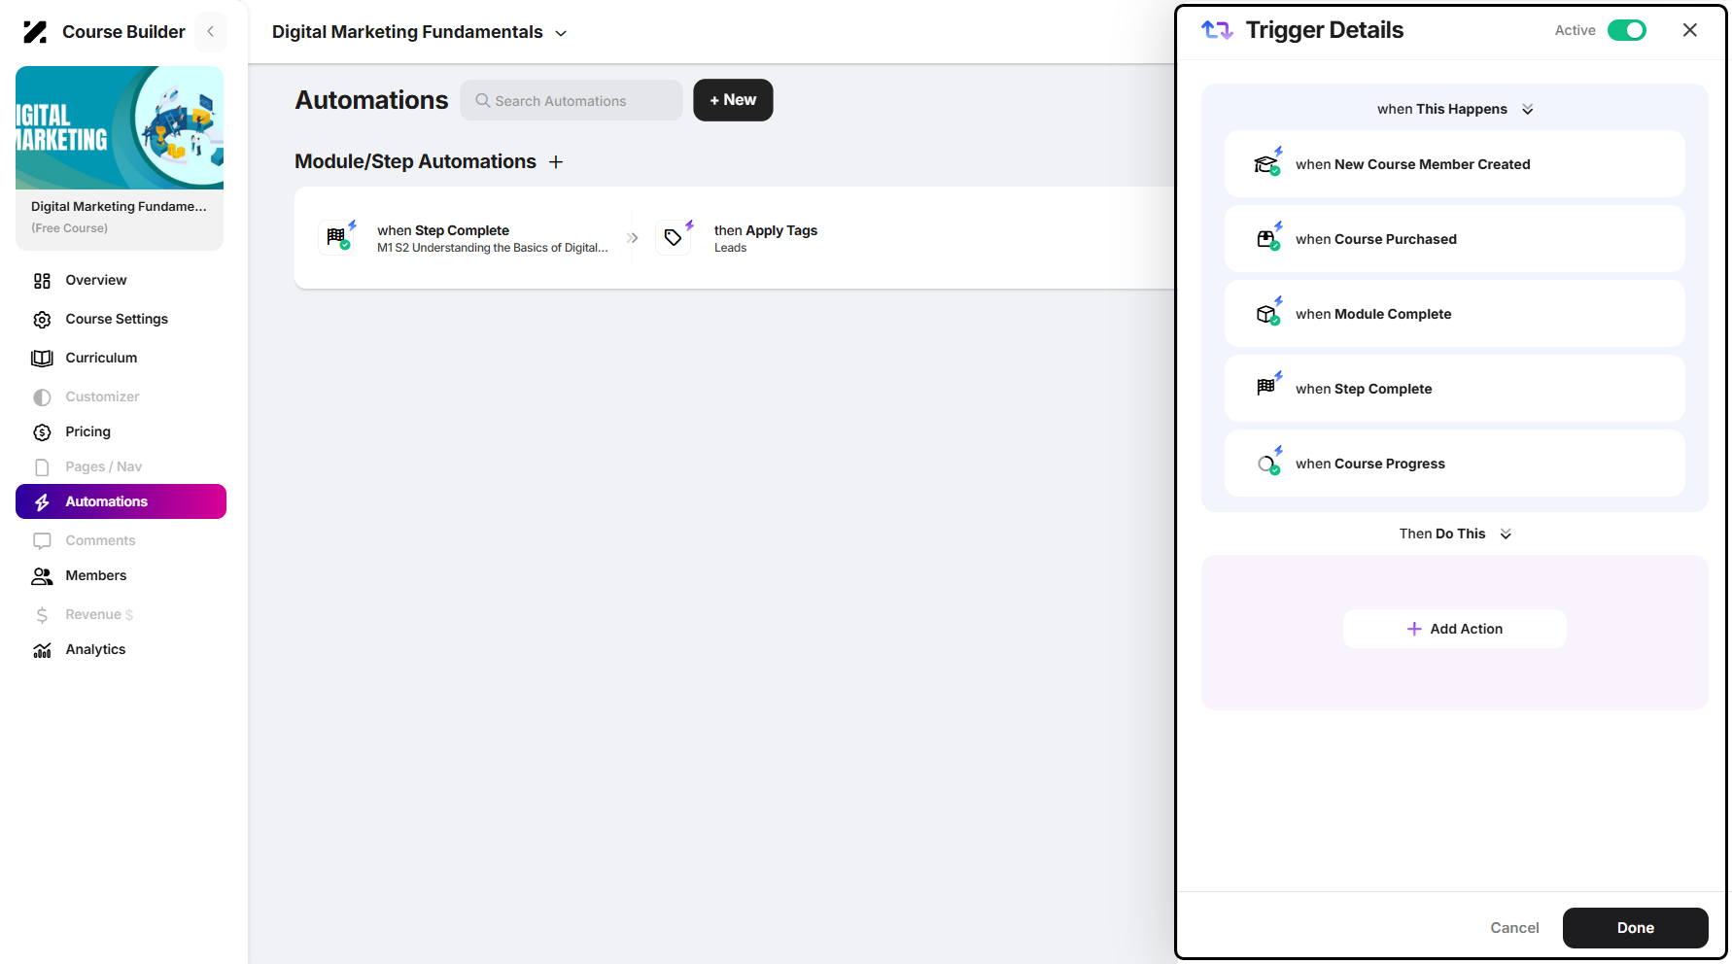Click Done in Trigger Details
1732x964 pixels.
pyautogui.click(x=1635, y=928)
